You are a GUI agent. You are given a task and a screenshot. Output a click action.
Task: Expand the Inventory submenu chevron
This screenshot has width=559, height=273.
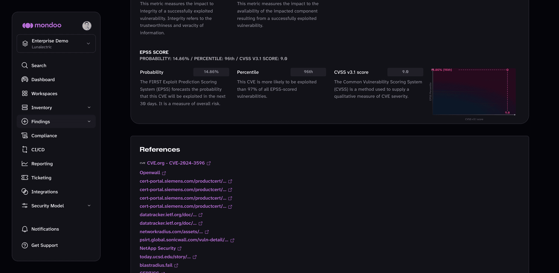coord(89,107)
